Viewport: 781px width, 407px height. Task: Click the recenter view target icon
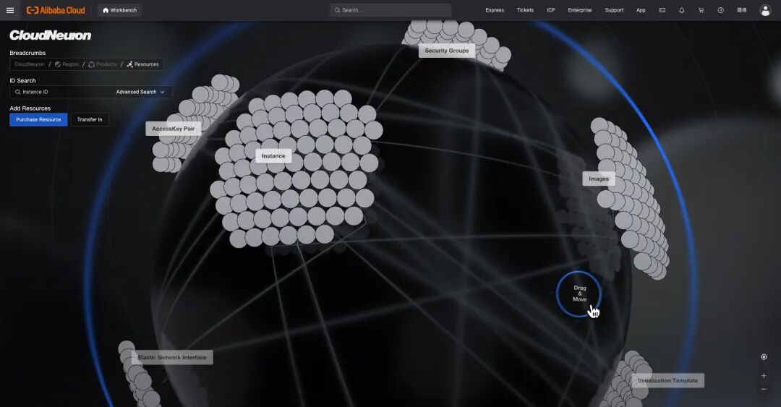click(764, 356)
